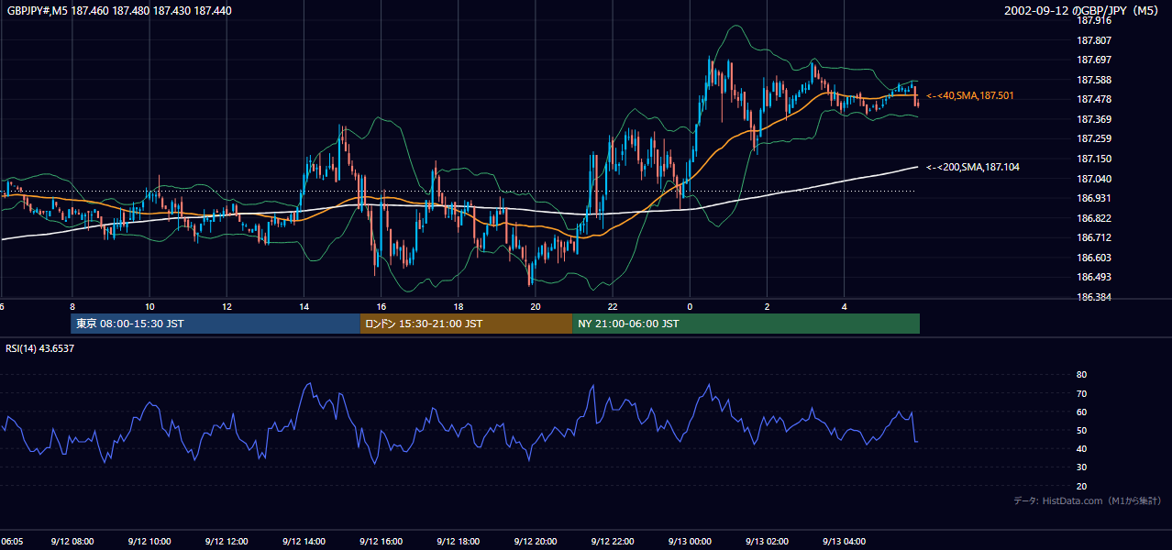The height and width of the screenshot is (550, 1172).
Task: Open the HistData.com data source credit
Action: pyautogui.click(x=1087, y=500)
